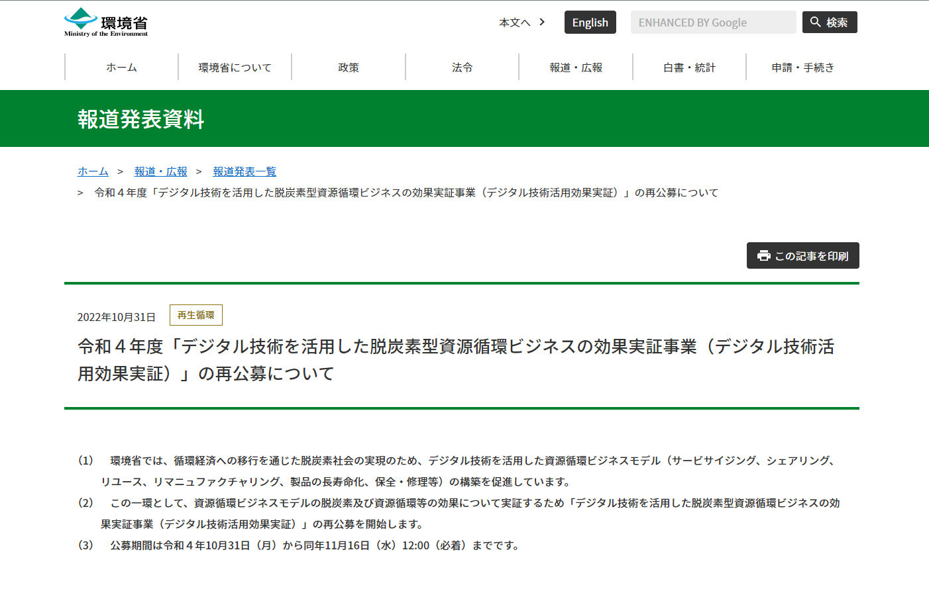Focus the Google custom search field
This screenshot has width=929, height=591.
pos(713,23)
